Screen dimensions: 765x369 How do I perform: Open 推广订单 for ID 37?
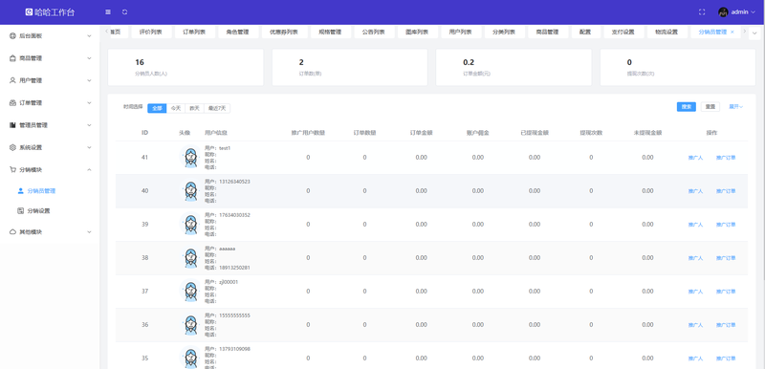click(x=726, y=292)
